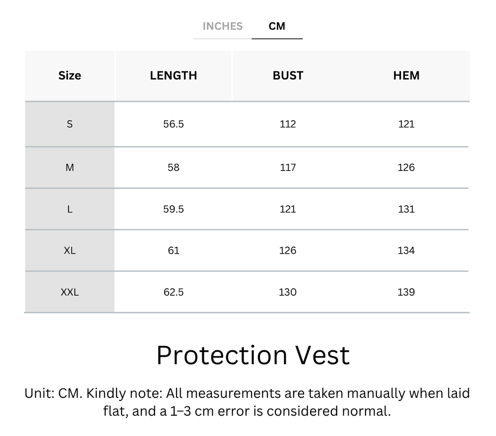Click the 56.5 length value
Viewport: 496px width, 436px height.
pos(174,124)
